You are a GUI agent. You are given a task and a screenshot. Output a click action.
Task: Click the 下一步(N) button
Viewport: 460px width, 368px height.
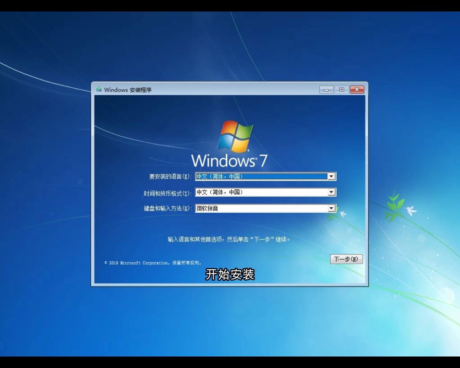pos(346,259)
